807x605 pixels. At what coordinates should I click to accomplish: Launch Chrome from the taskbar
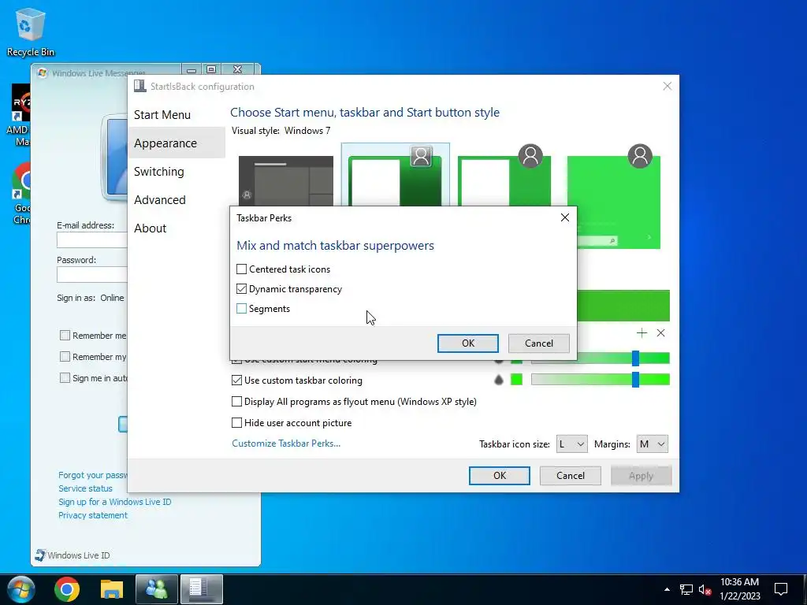click(67, 589)
